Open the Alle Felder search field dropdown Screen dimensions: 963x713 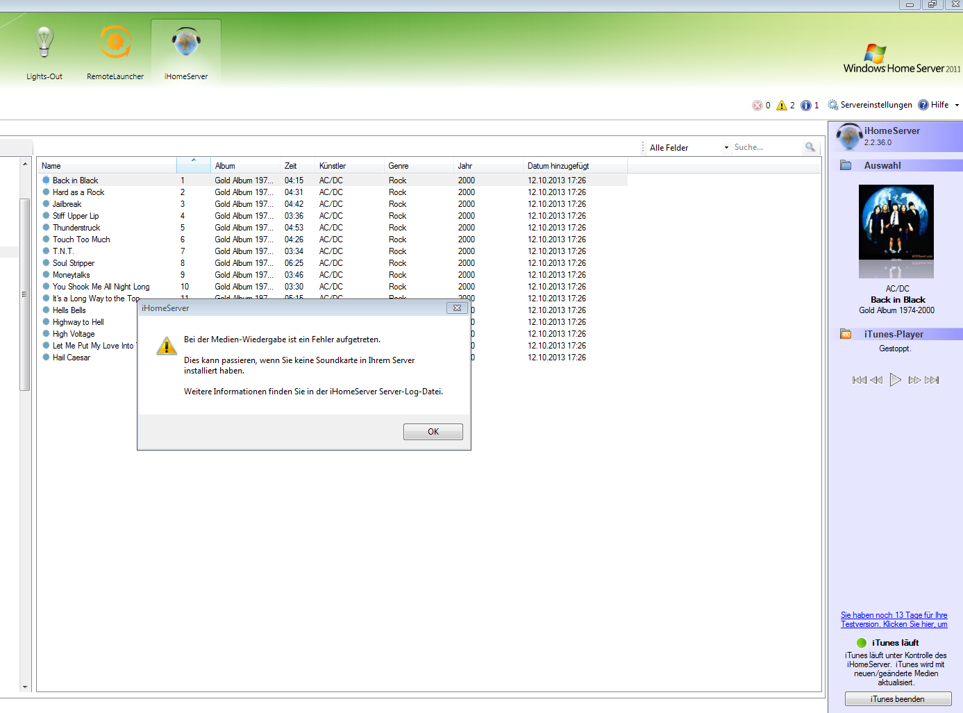(689, 148)
